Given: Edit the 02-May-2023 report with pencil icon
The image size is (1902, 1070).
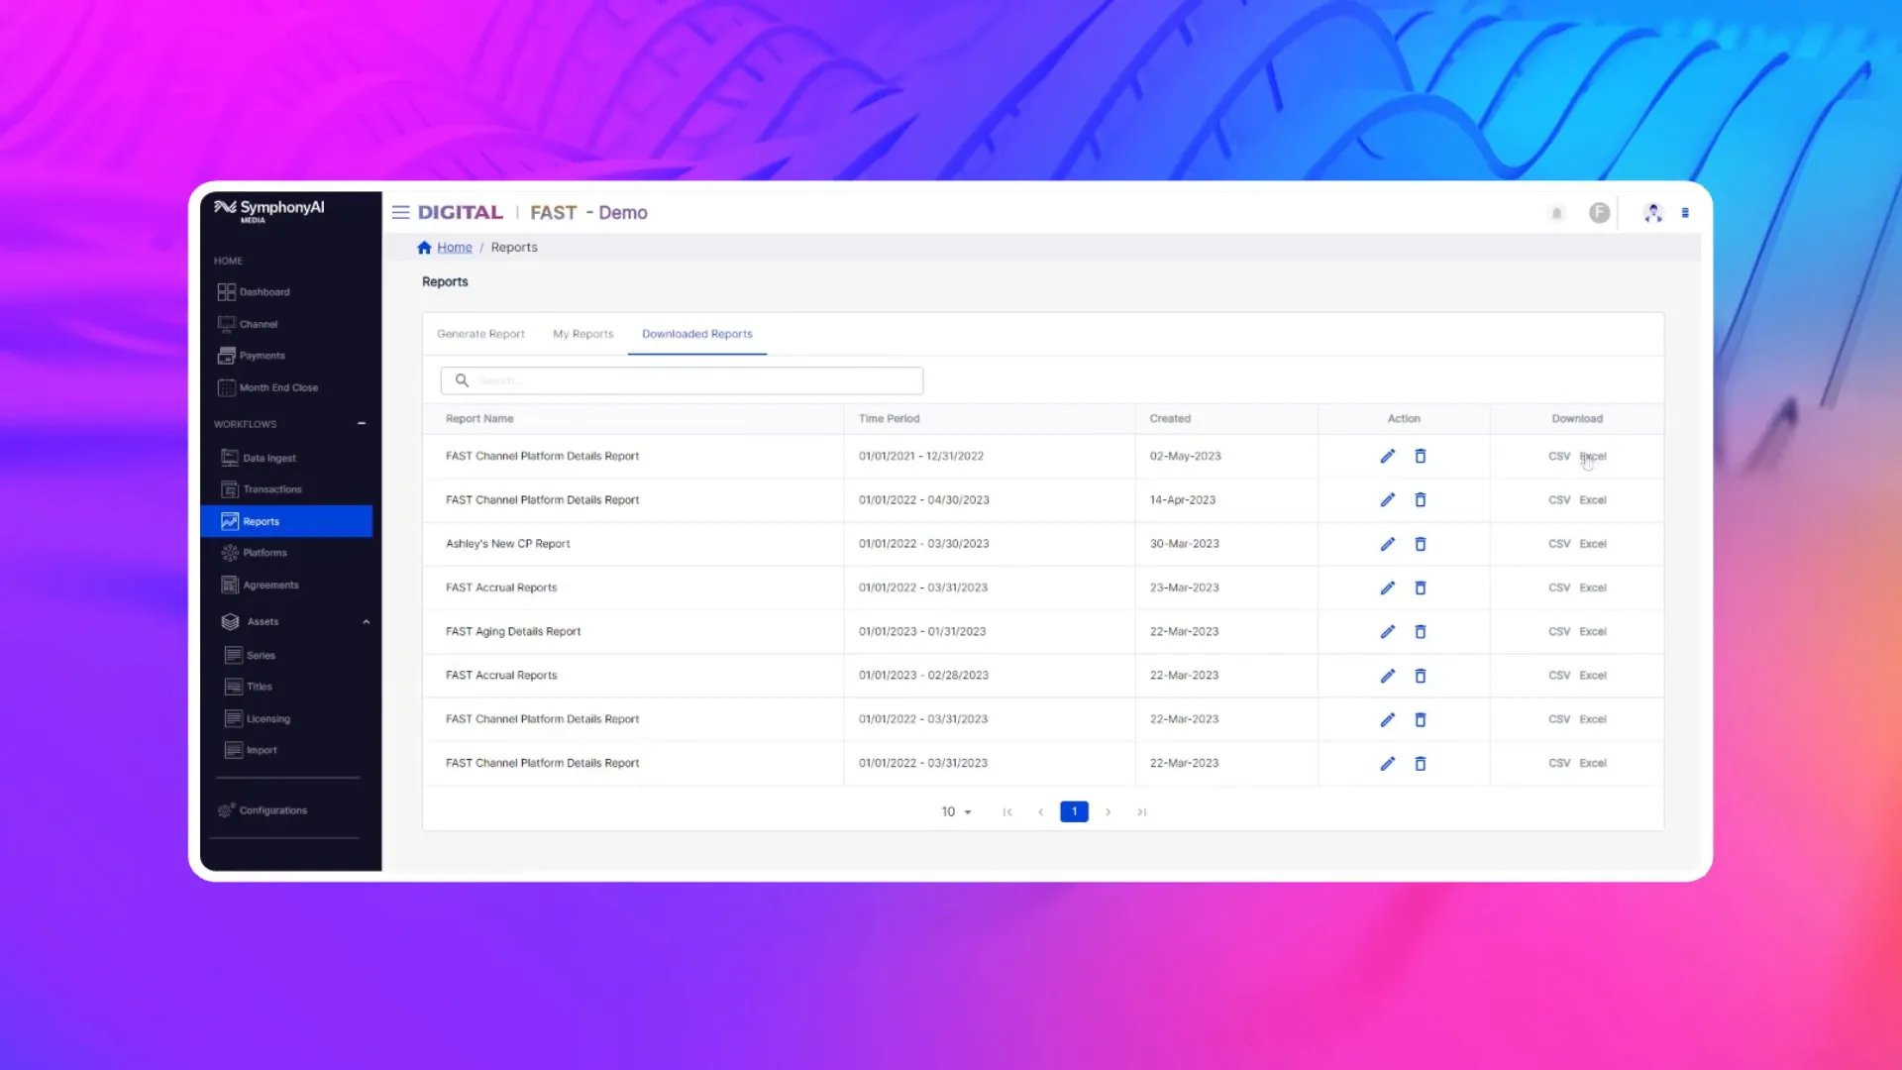Looking at the screenshot, I should pyautogui.click(x=1387, y=456).
